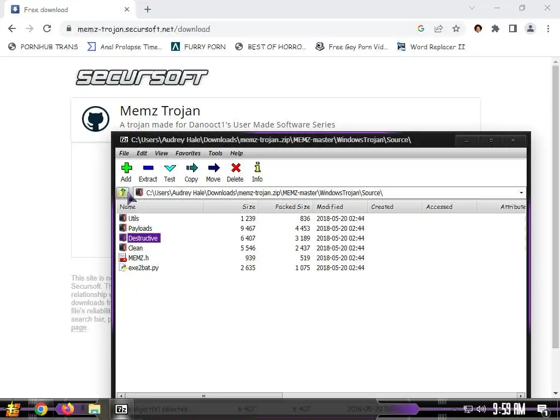
Task: Click the 7-Zip taskbar icon
Action: (x=121, y=409)
